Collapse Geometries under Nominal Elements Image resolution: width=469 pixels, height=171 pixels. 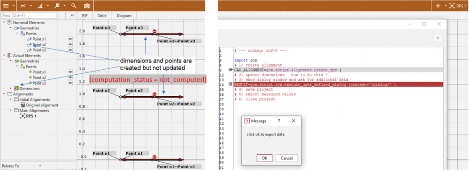click(10, 28)
